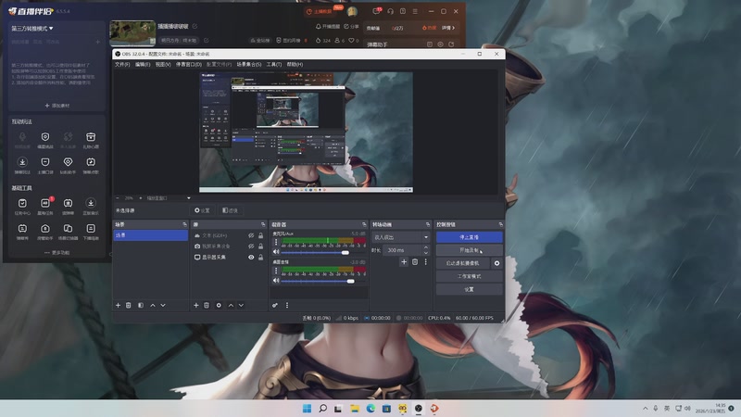Open the 场景集合(S) menu in OBS
The height and width of the screenshot is (417, 741).
pos(249,64)
